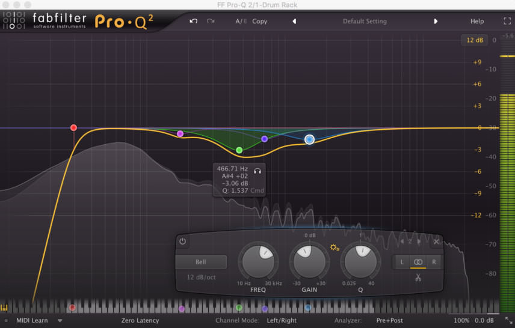Screen dimensions: 515x328
Task: Enter full screen mode icon
Action: 507,21
